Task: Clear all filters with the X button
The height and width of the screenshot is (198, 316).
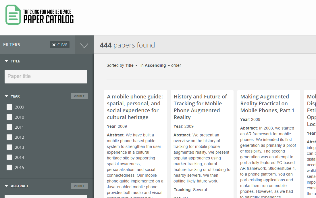Action: [x=60, y=45]
